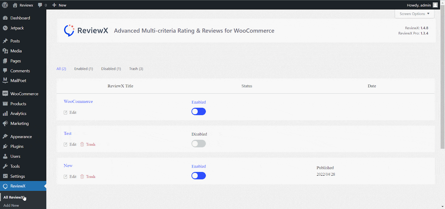Click the ReviewX sidebar menu icon
445x209 pixels.
click(5, 186)
